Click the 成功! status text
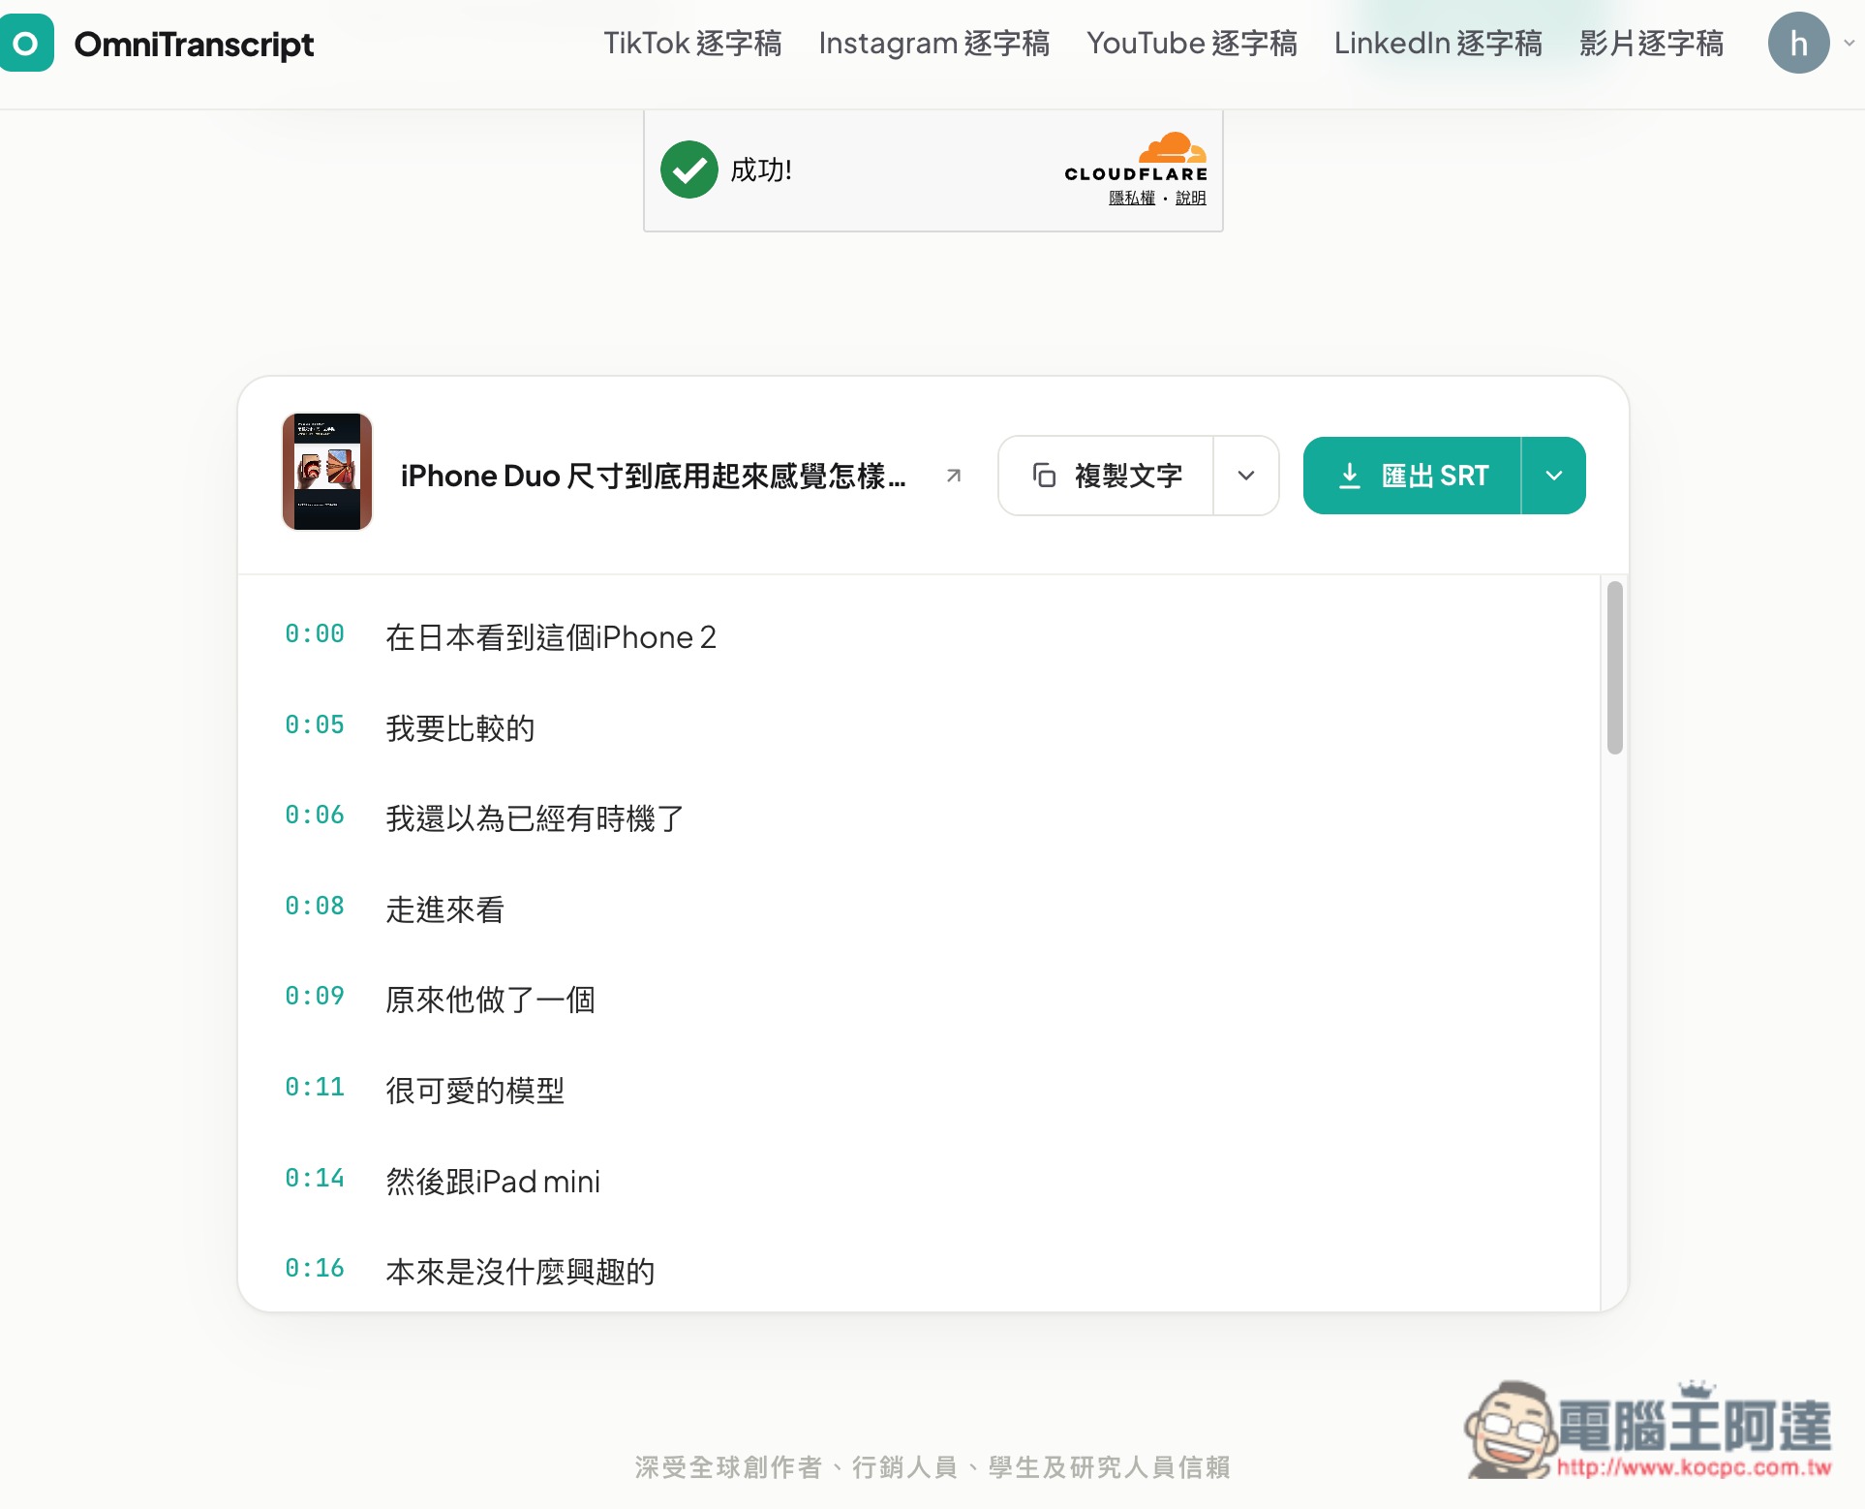This screenshot has height=1509, width=1865. pyautogui.click(x=761, y=170)
